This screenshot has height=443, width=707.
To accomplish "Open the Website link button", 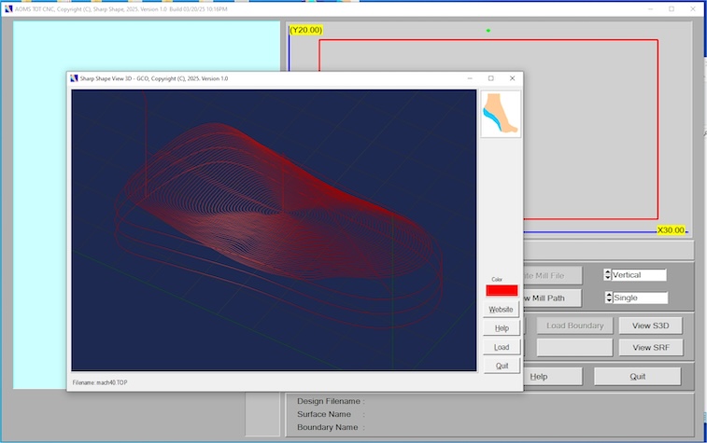I will 501,310.
